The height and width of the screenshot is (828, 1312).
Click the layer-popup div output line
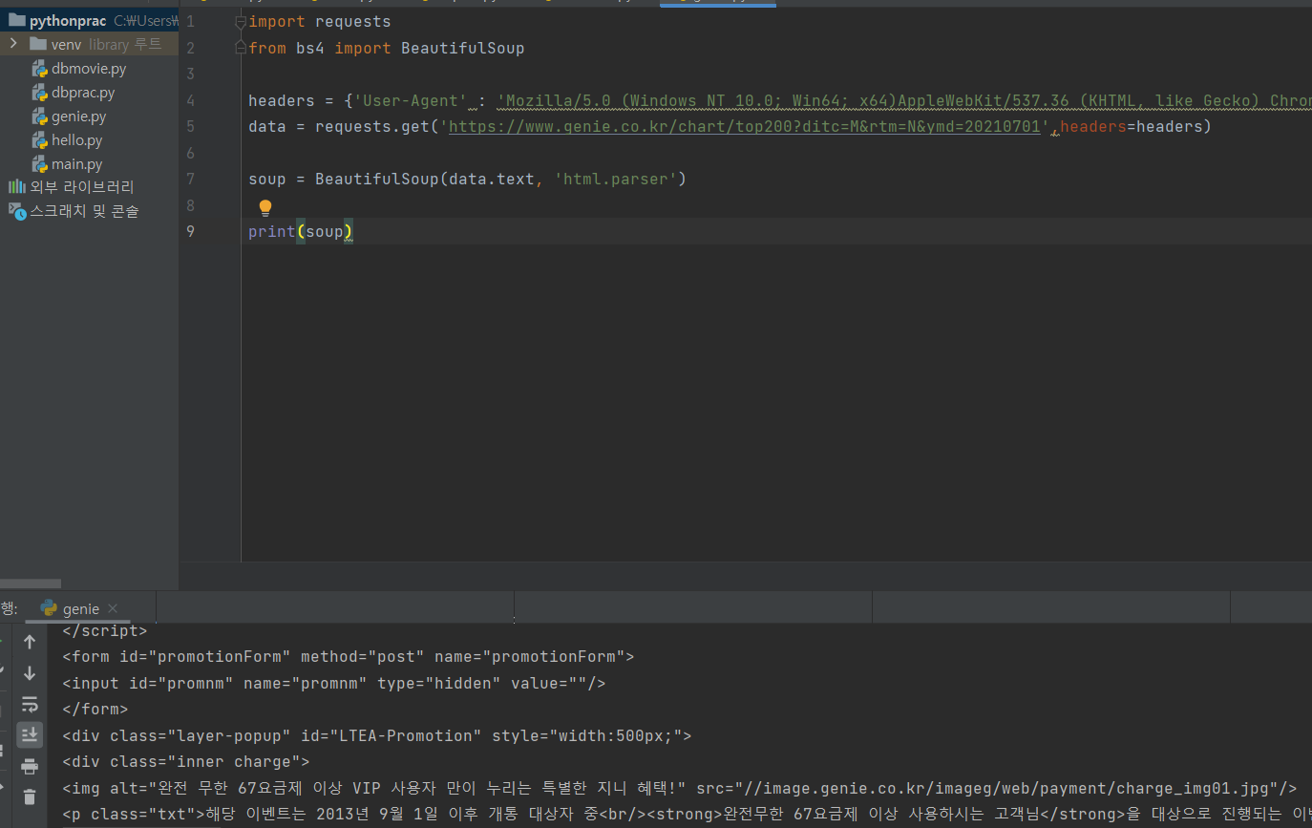[377, 735]
